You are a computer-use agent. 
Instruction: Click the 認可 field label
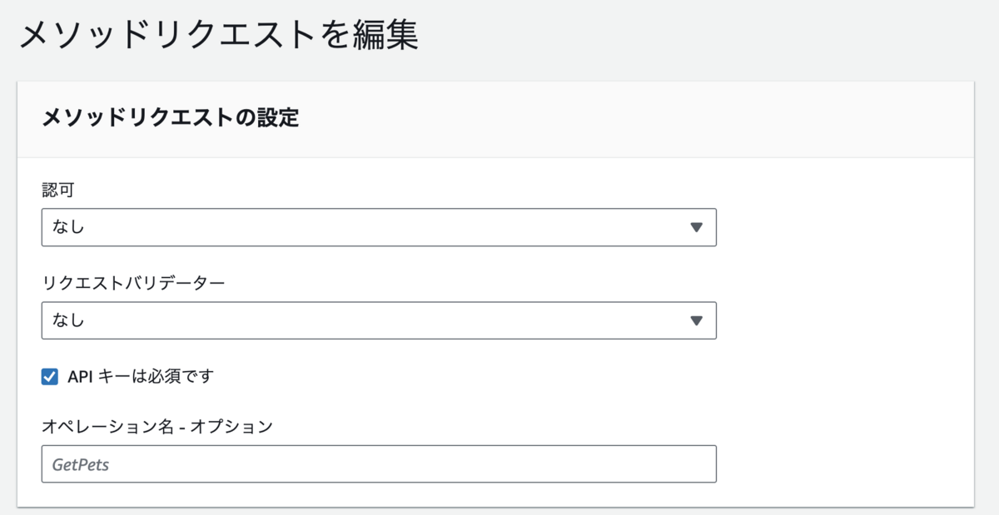pyautogui.click(x=58, y=191)
